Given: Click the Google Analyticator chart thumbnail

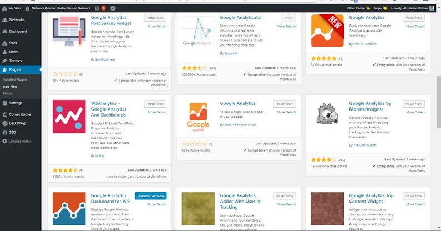Looking at the screenshot, I should (198, 31).
